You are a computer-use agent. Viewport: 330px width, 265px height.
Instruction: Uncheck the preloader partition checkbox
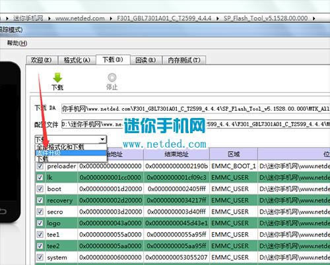[x=40, y=166]
